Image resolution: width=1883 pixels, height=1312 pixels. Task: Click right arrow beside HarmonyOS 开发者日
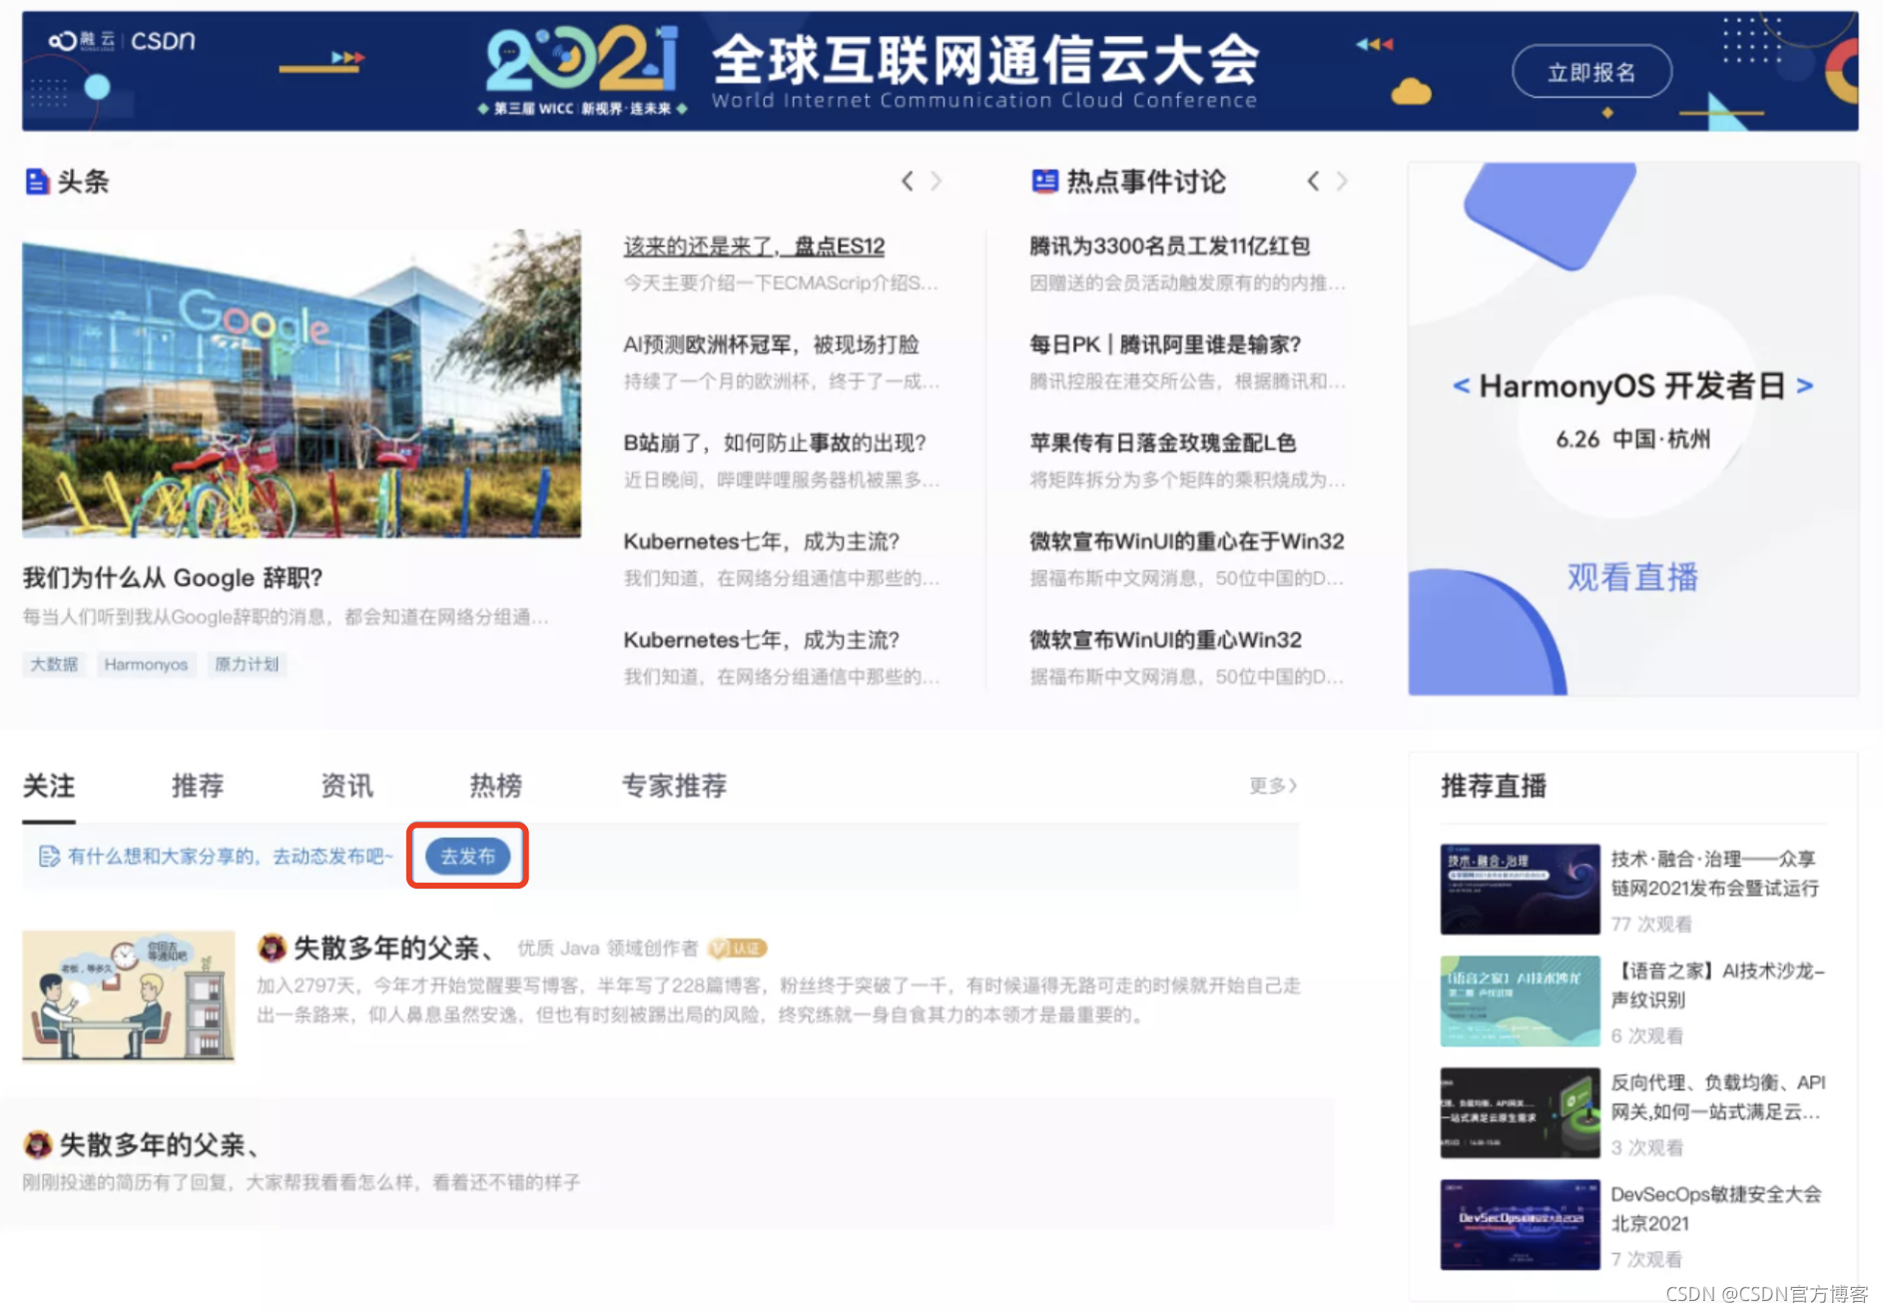(1804, 385)
